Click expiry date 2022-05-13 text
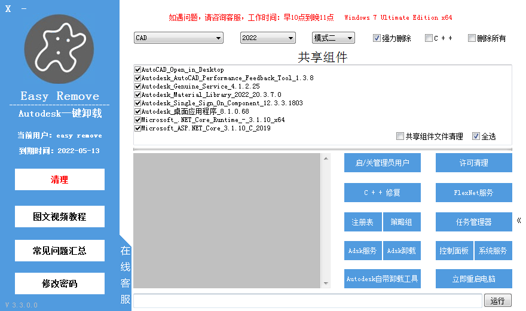This screenshot has height=311, width=526. 78,151
